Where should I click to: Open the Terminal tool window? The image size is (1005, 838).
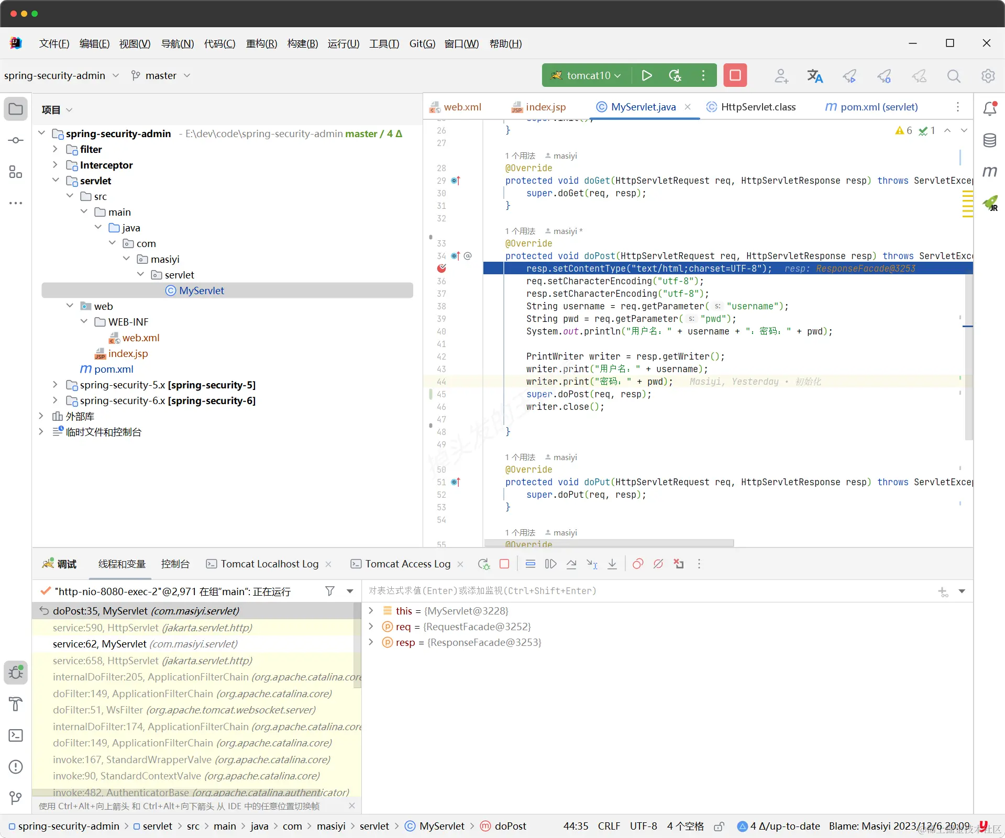[16, 735]
